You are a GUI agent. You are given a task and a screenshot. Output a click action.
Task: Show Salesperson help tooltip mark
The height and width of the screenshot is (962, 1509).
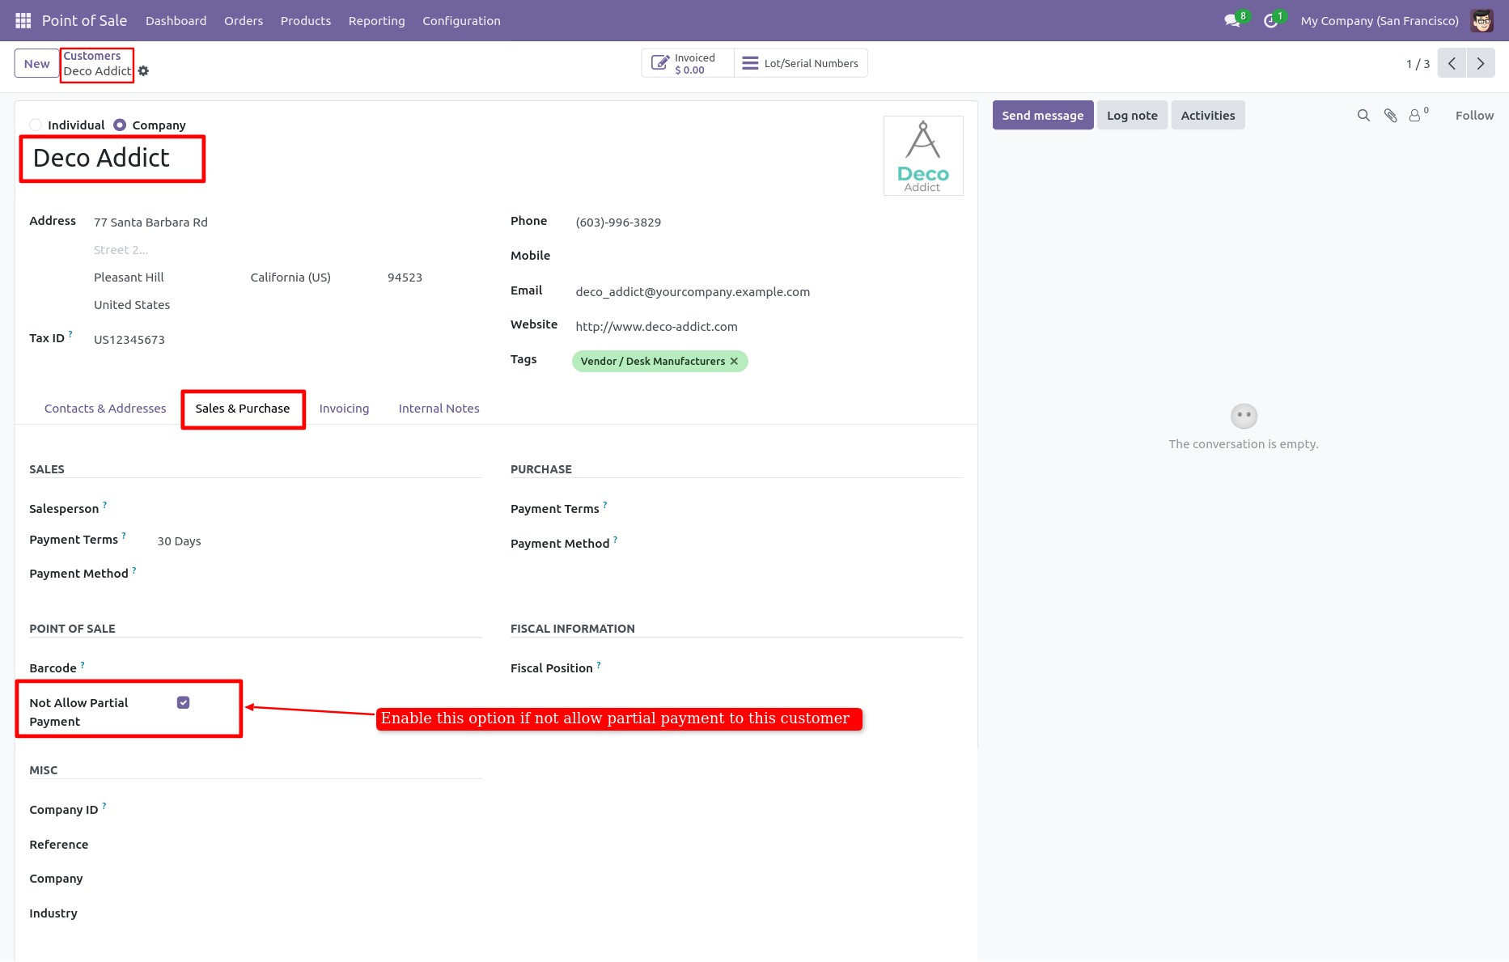(104, 504)
